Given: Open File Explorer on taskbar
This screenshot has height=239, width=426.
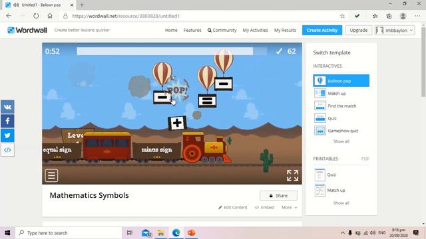Looking at the screenshot, I should click(161, 233).
